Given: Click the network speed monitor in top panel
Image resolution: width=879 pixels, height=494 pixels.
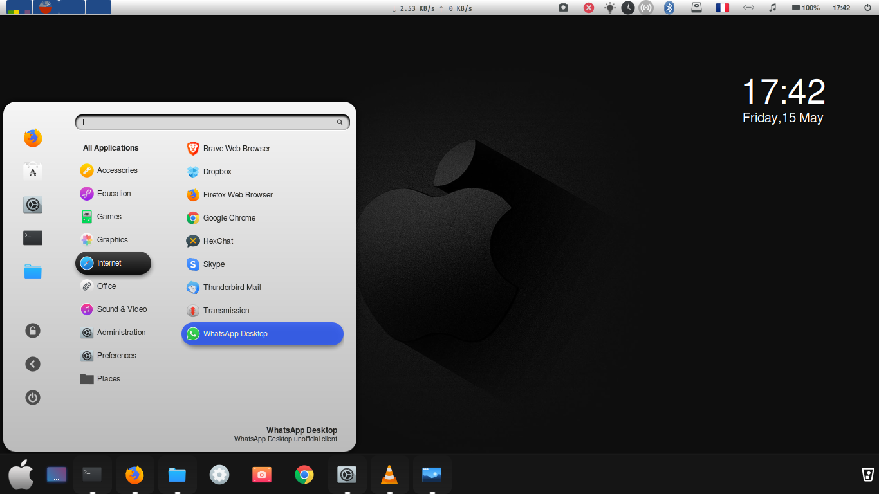Looking at the screenshot, I should 432,8.
